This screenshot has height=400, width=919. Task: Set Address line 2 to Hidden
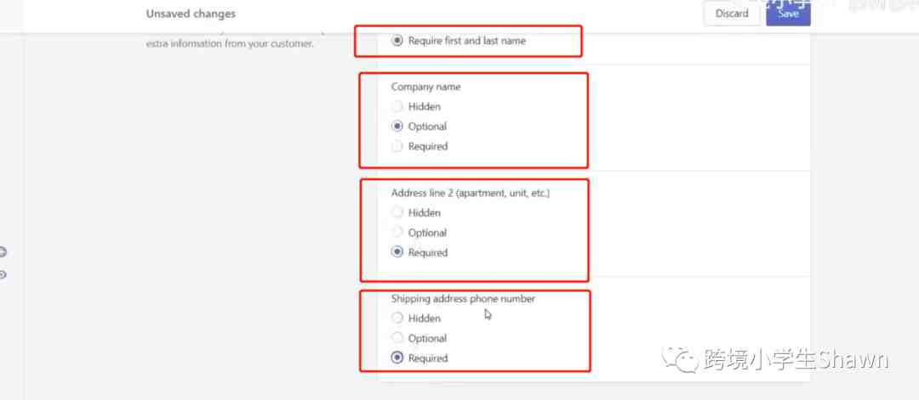tap(397, 213)
